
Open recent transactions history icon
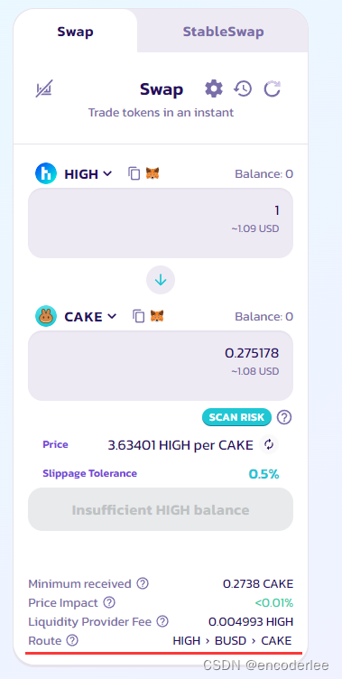click(243, 88)
